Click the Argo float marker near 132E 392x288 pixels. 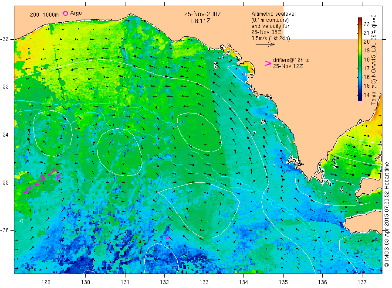(167, 237)
